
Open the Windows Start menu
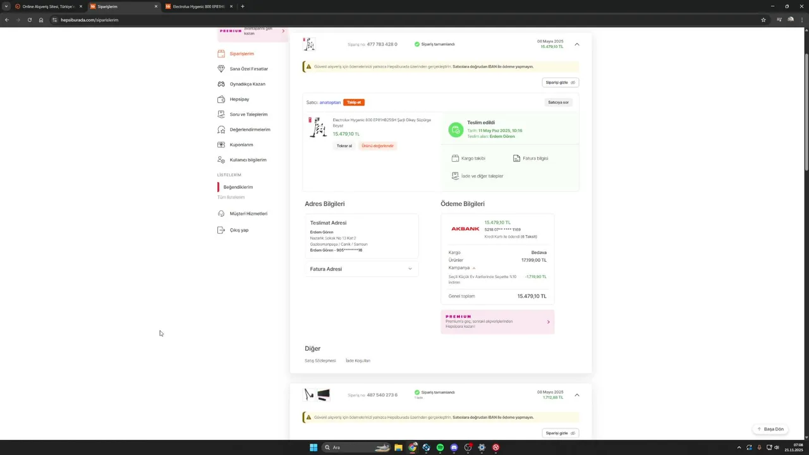[313, 447]
